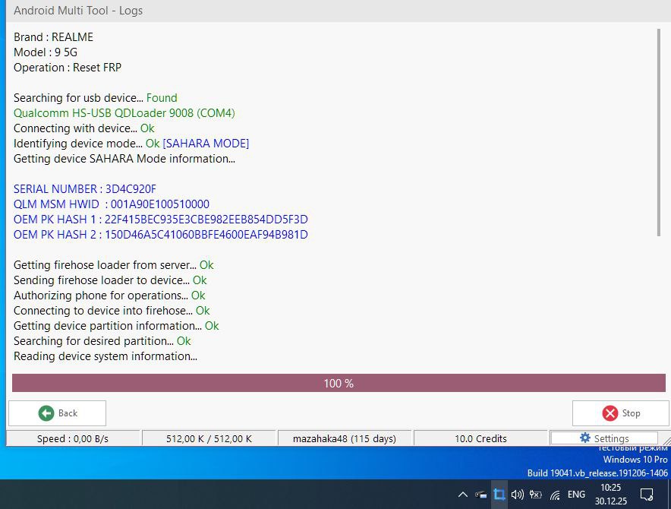Click the Speed : 0,00 B/s status
The width and height of the screenshot is (671, 509).
pyautogui.click(x=73, y=439)
